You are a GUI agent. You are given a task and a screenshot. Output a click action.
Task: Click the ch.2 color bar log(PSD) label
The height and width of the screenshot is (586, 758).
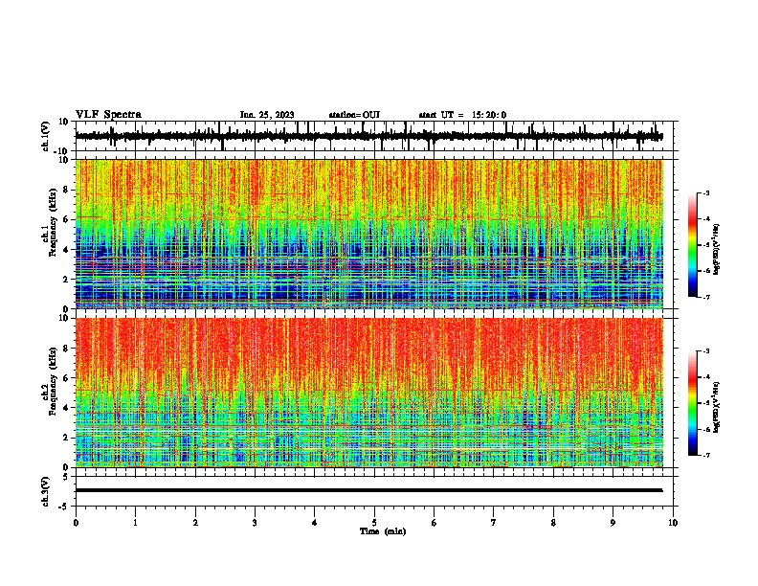point(716,407)
